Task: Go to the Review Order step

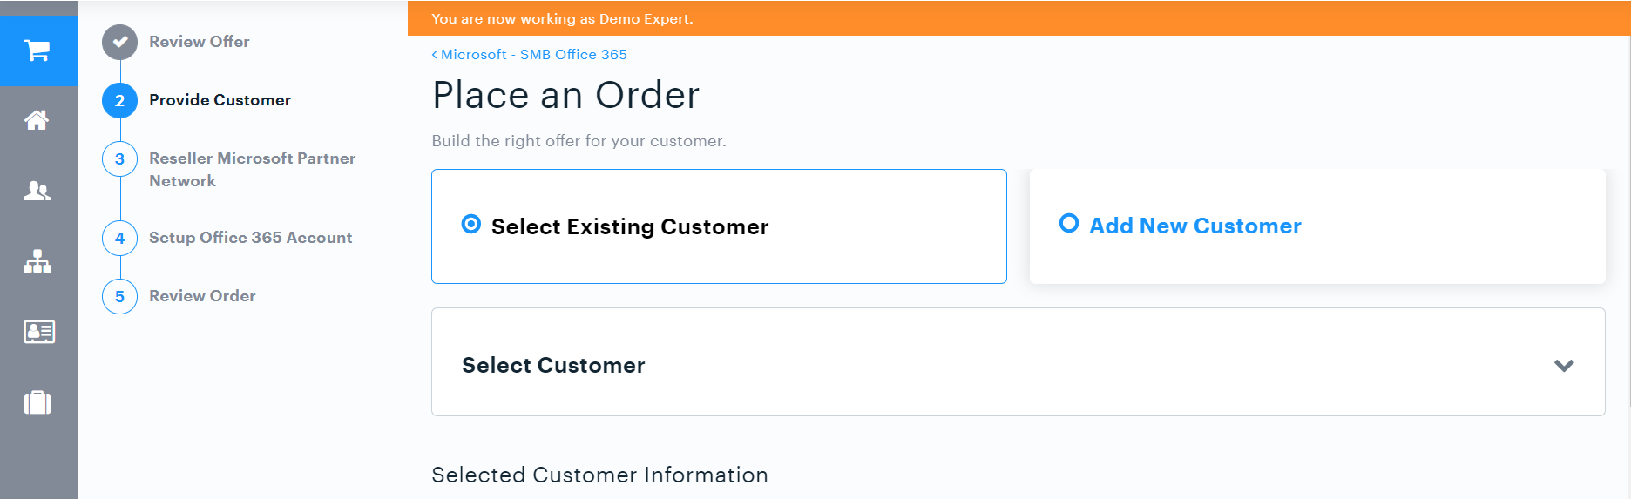Action: [202, 296]
